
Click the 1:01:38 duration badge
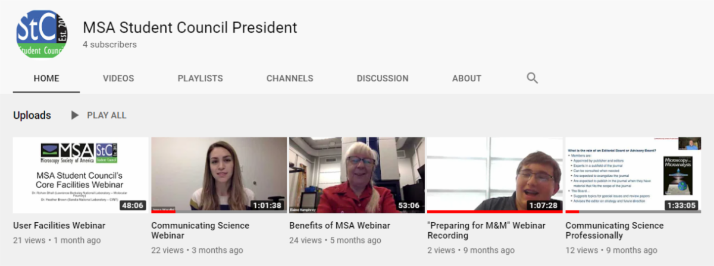tap(267, 205)
